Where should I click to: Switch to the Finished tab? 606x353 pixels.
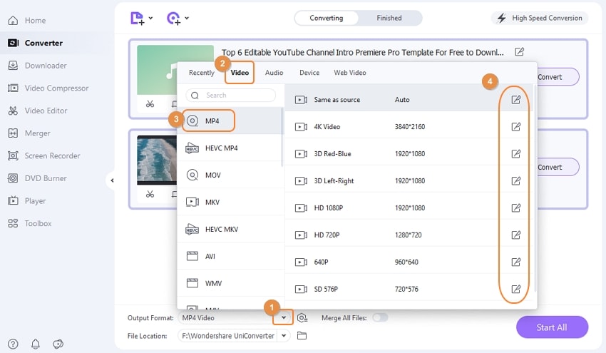coord(389,18)
